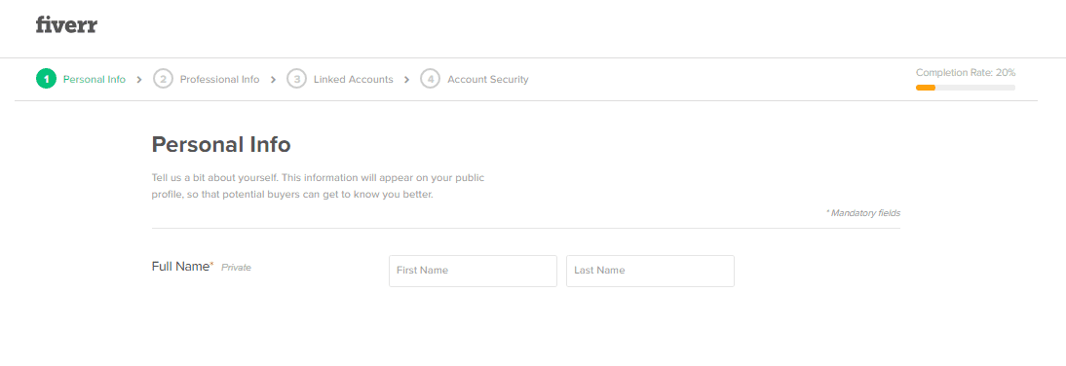Click the Private label beside Full Name

tap(237, 269)
